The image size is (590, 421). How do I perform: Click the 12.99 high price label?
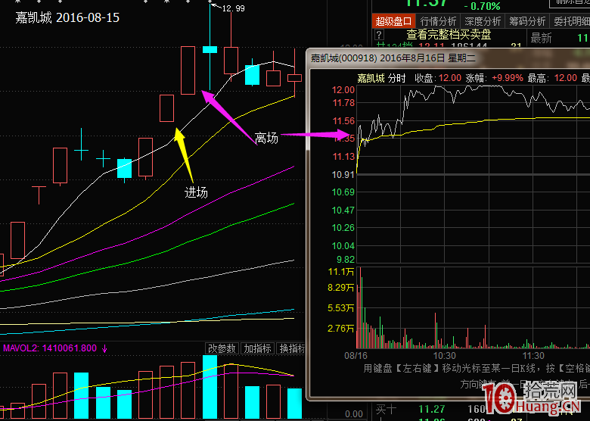(233, 8)
